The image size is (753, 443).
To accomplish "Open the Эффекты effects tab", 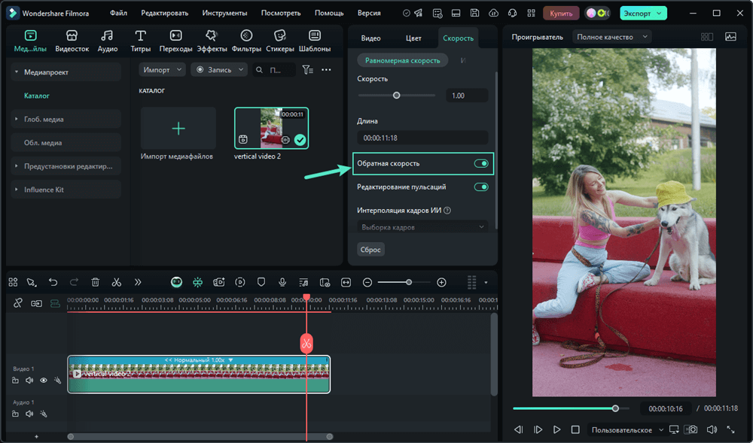I will [212, 41].
